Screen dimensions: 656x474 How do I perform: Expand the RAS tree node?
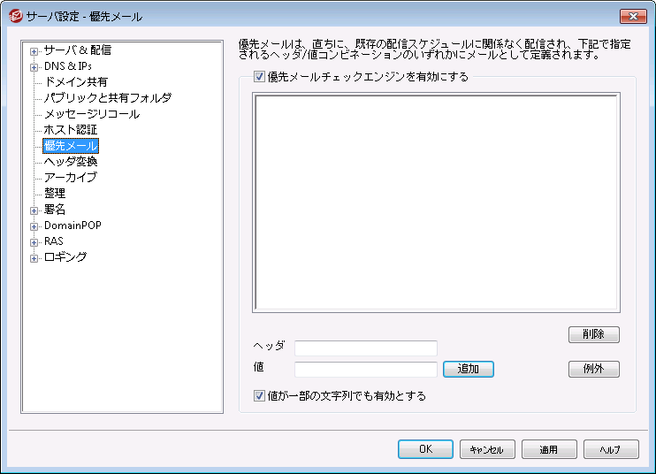tap(34, 242)
